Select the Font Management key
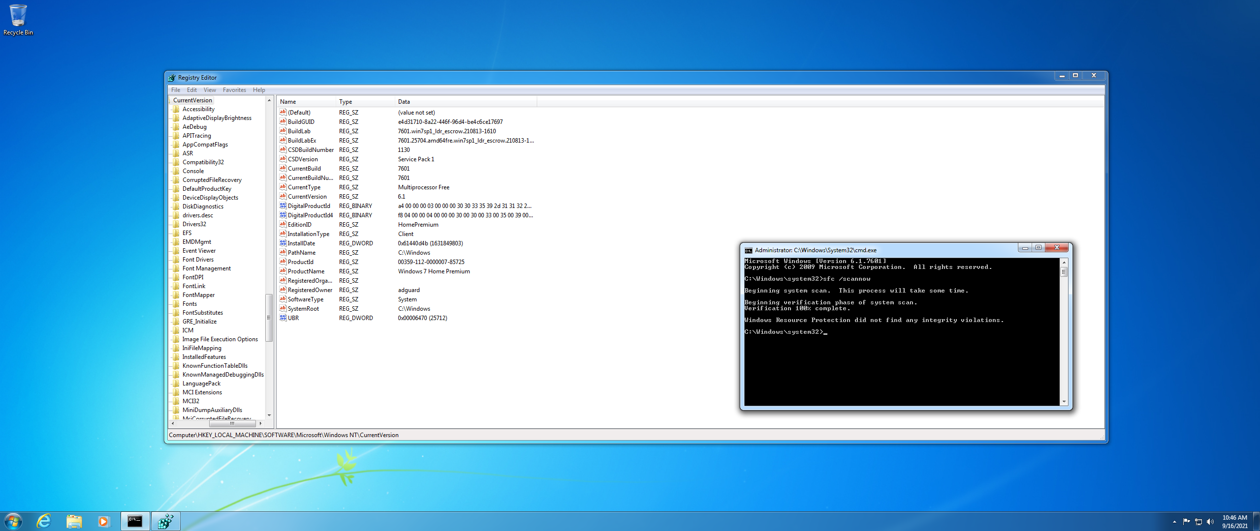 click(x=207, y=268)
